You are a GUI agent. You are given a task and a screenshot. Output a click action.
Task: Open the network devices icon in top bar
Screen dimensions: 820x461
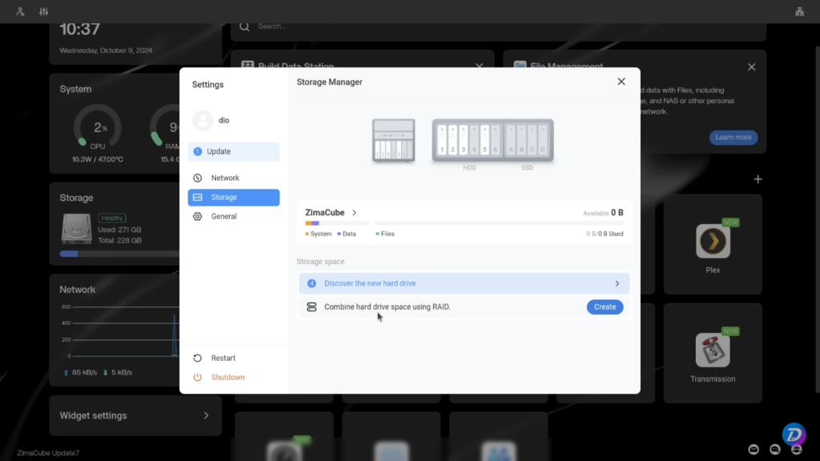pos(800,11)
